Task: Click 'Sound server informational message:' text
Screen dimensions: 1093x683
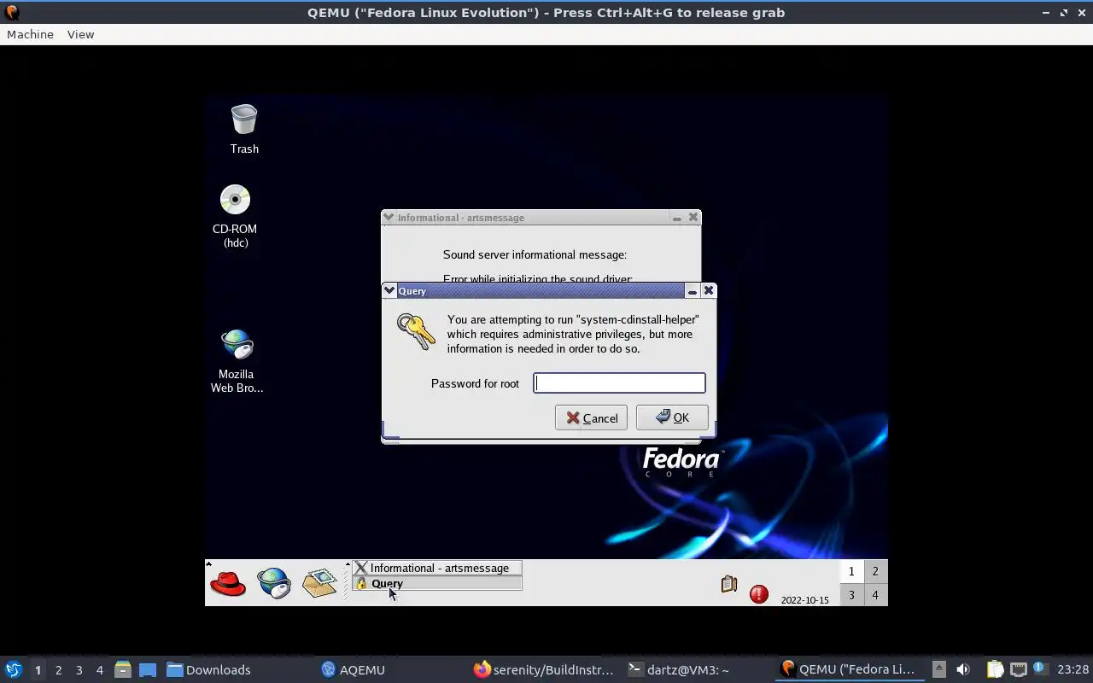Action: coord(535,254)
